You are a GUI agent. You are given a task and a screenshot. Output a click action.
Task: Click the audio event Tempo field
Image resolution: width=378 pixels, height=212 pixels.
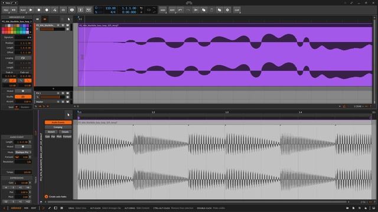click(x=23, y=172)
